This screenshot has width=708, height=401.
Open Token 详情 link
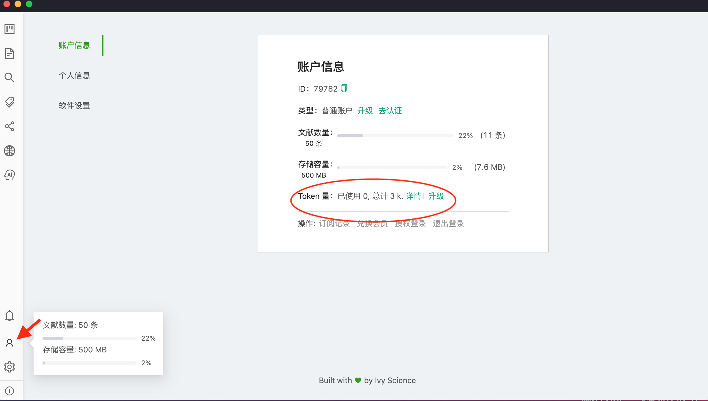(413, 196)
